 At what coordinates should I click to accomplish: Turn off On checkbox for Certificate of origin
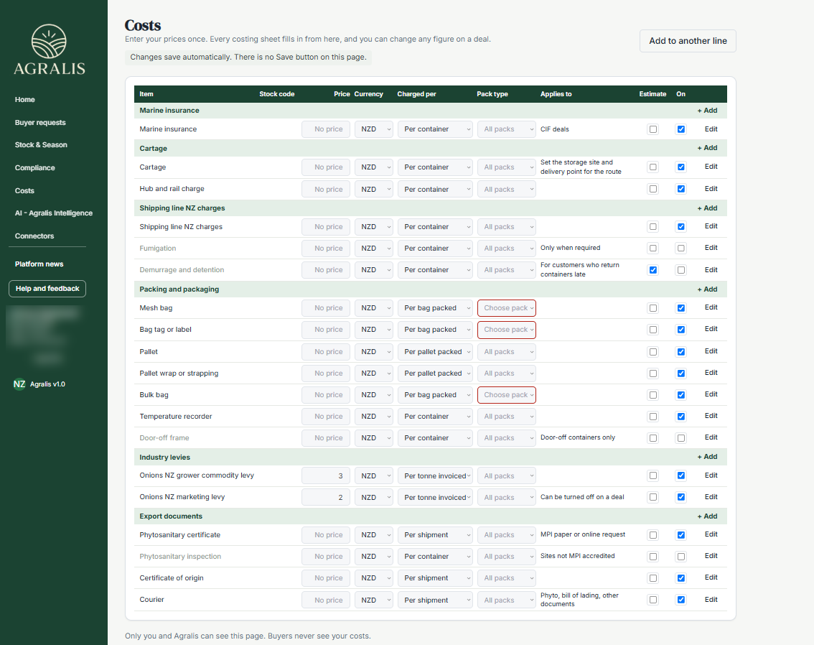681,578
